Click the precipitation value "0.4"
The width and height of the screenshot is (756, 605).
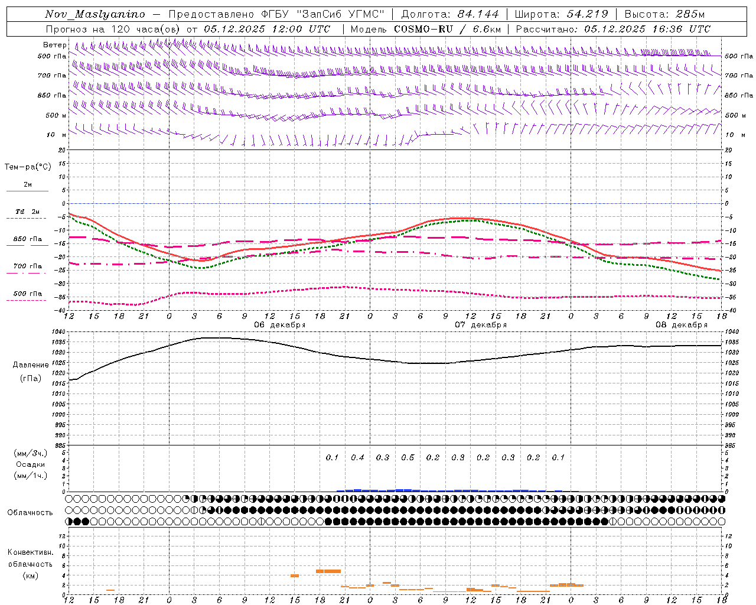point(357,457)
